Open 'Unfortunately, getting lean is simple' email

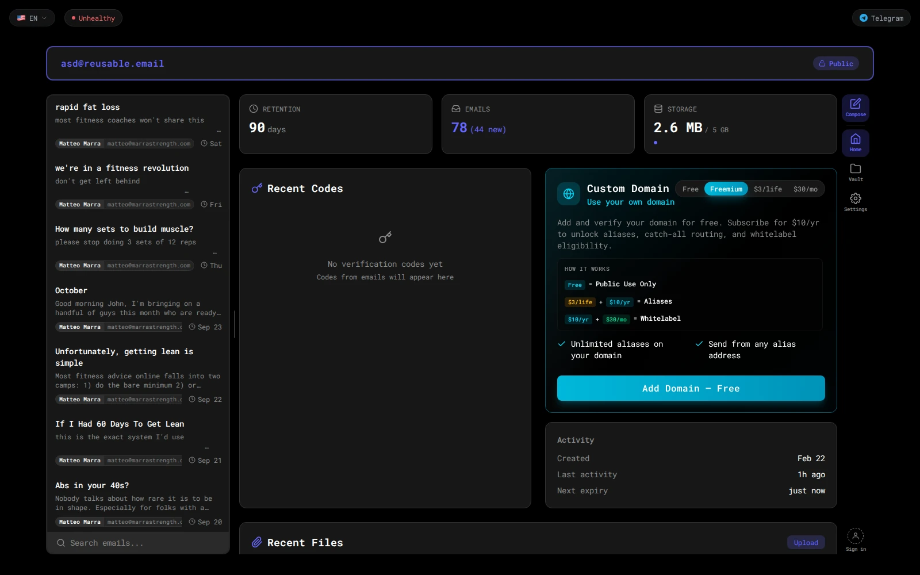(138, 375)
